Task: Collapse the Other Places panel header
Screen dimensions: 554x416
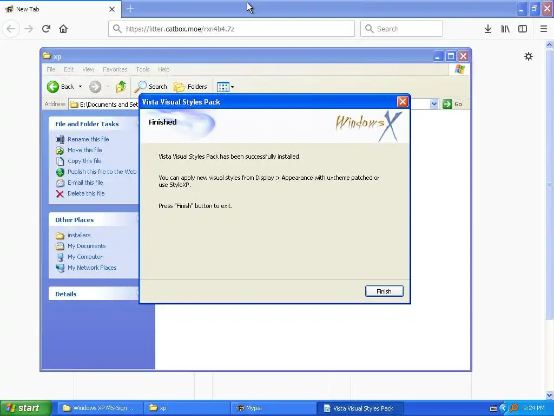Action: click(x=94, y=220)
